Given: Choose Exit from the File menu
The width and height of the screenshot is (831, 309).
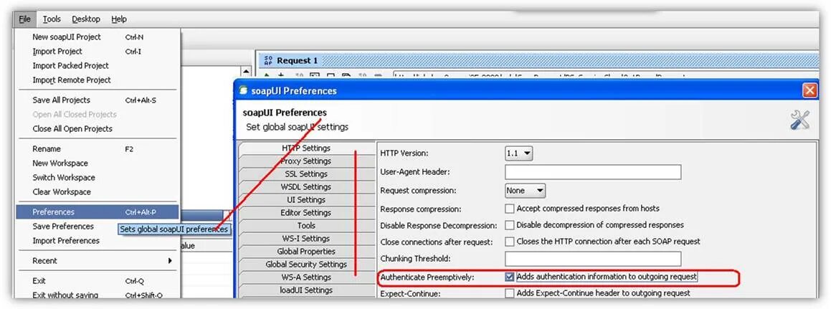Looking at the screenshot, I should coord(98,281).
